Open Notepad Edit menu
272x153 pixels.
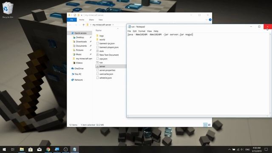click(x=135, y=31)
